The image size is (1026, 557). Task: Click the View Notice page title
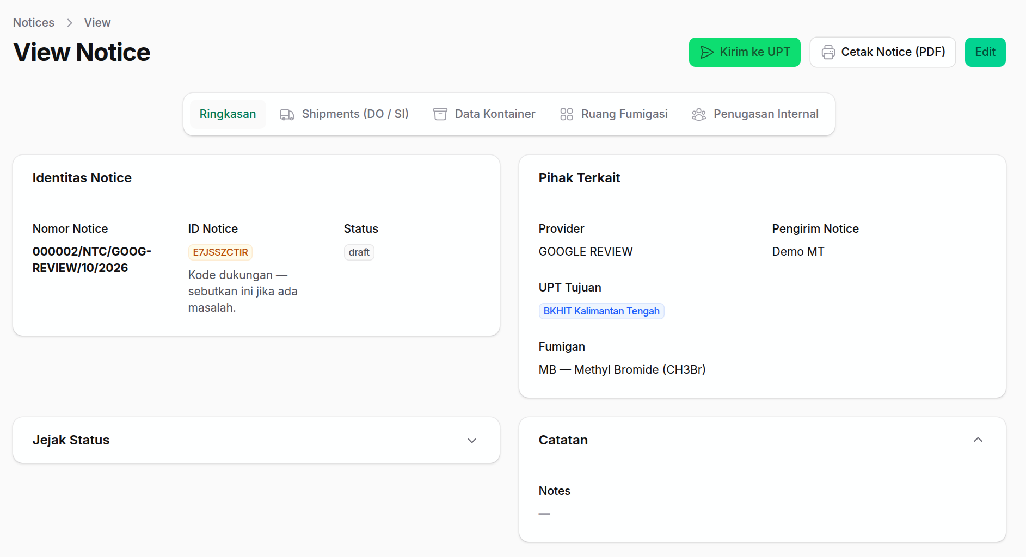[82, 52]
